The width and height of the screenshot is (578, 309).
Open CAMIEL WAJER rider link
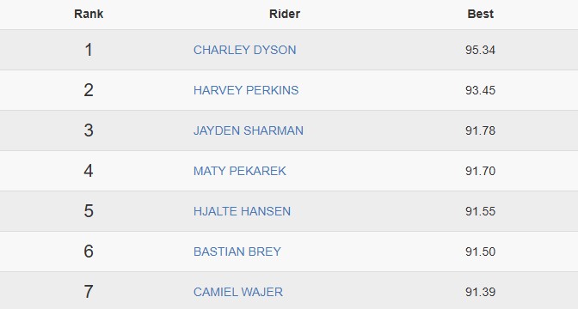click(238, 292)
